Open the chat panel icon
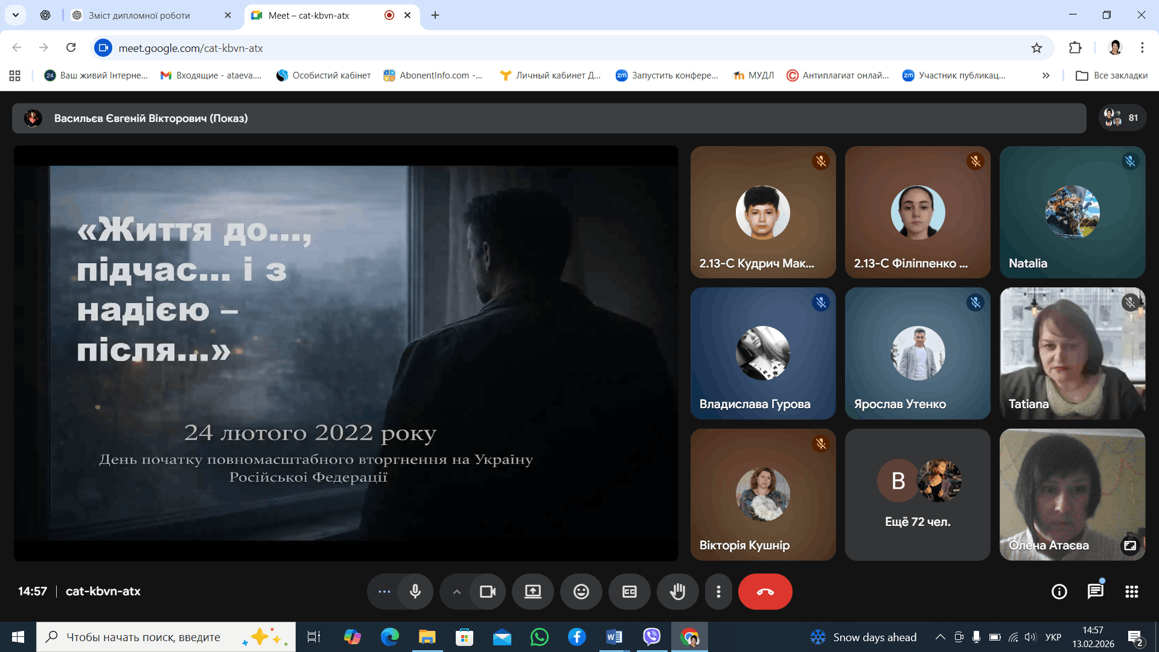1159x652 pixels. pos(1095,592)
